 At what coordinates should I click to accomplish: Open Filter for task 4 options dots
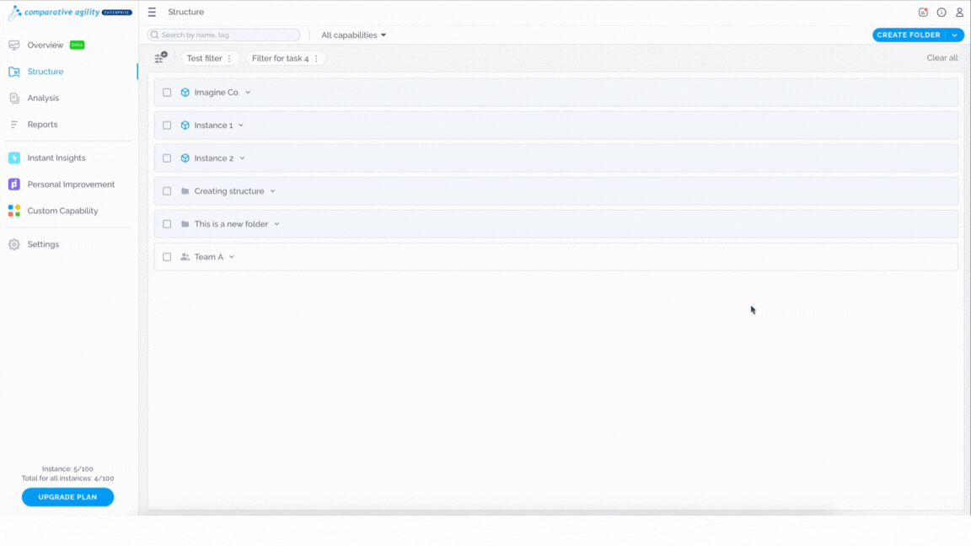[x=316, y=58]
